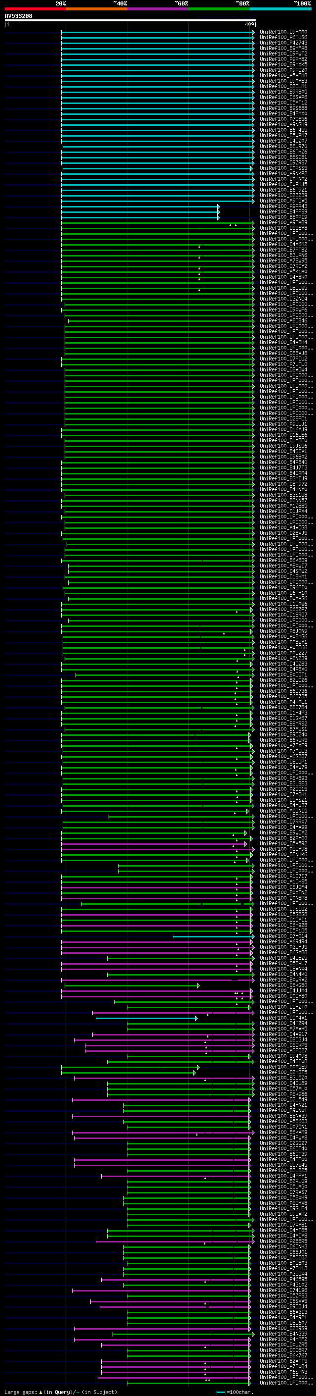Click the UniRef100_A8J0N9 hit name
Screen dimensions: 316x1396
coord(283,631)
